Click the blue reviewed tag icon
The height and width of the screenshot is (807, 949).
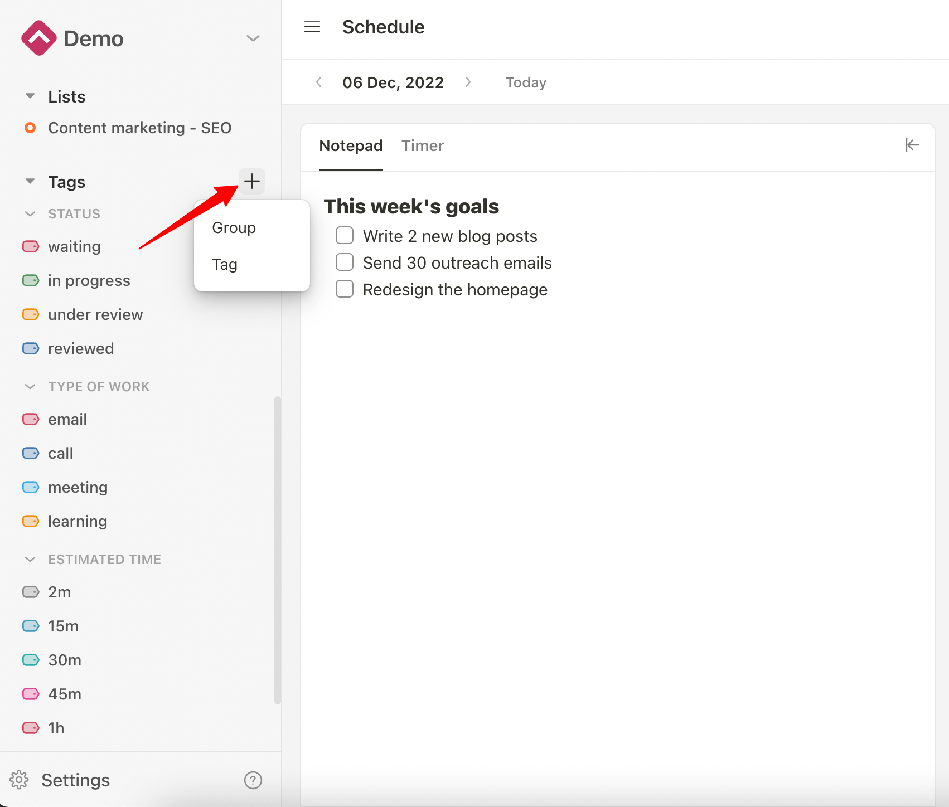click(x=31, y=348)
